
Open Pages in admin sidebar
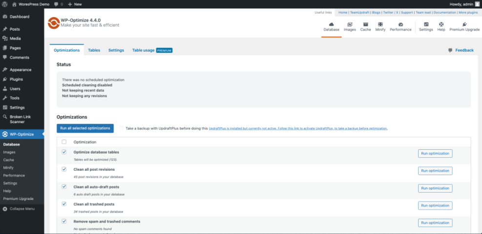[15, 48]
